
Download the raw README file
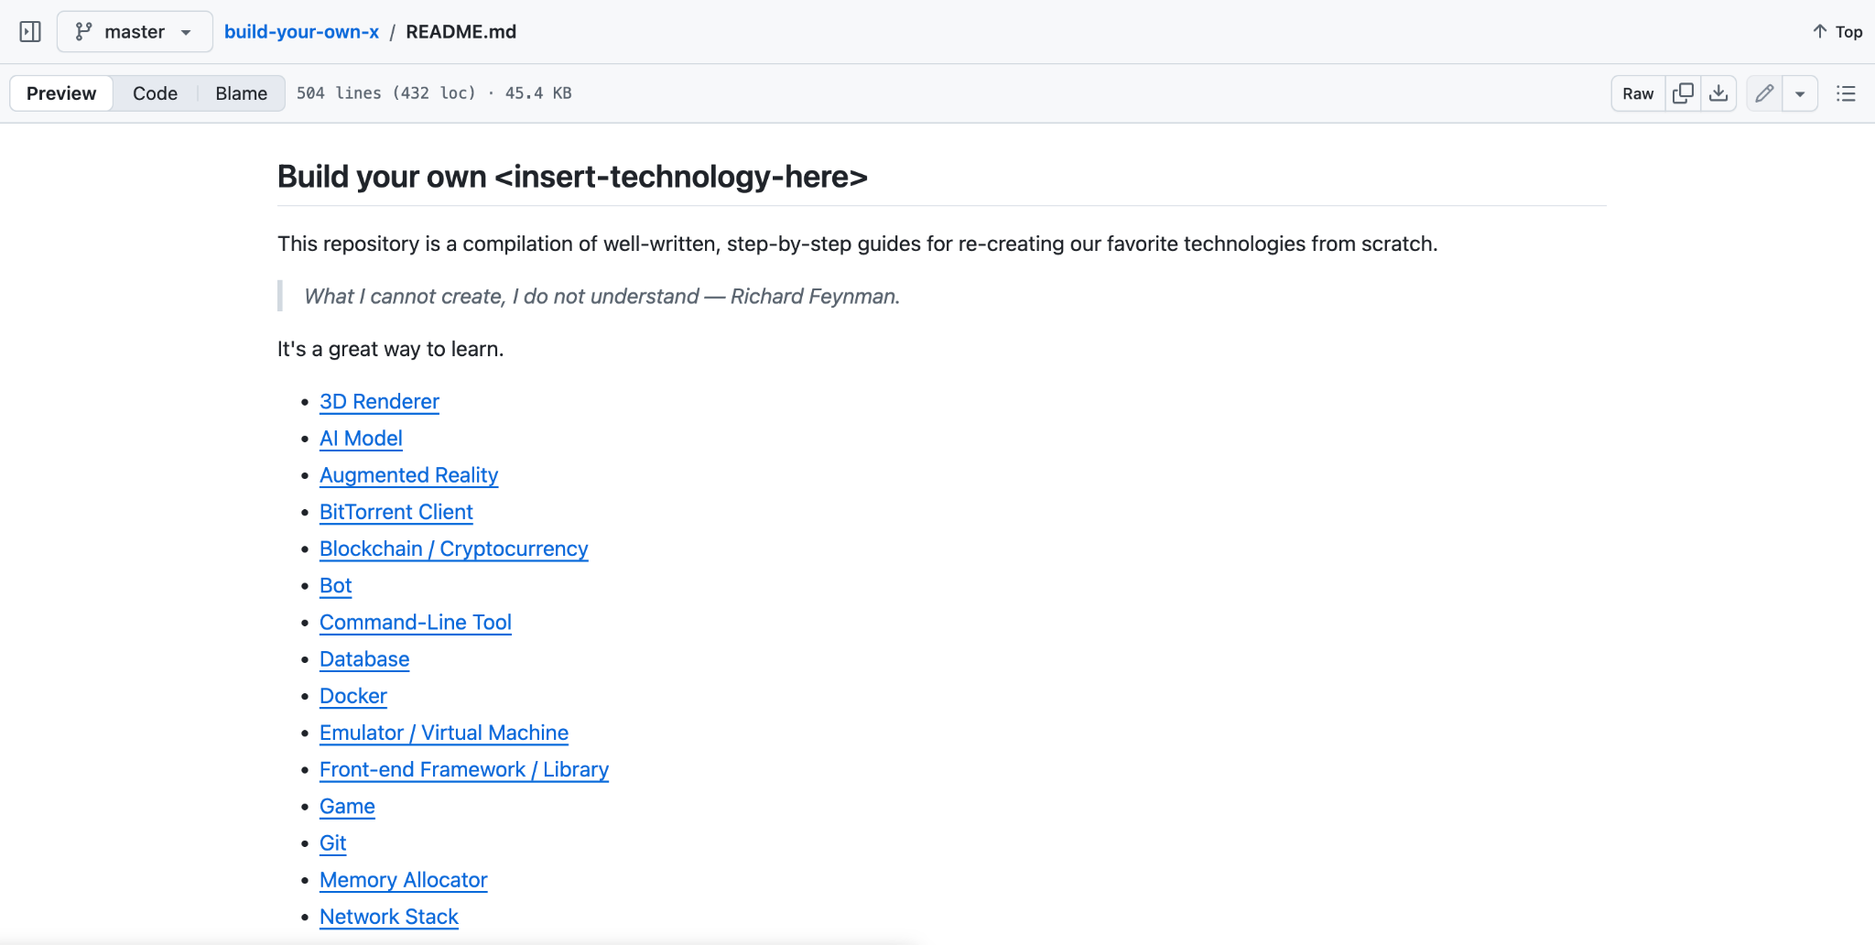(1718, 92)
